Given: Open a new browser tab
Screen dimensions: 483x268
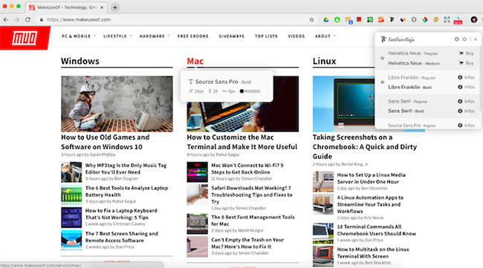Looking at the screenshot, I should coord(115,7).
